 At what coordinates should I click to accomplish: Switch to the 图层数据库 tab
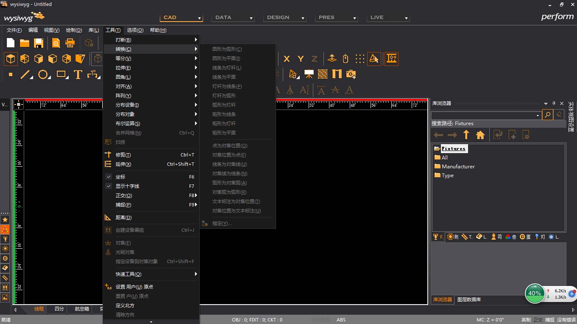coord(469,299)
